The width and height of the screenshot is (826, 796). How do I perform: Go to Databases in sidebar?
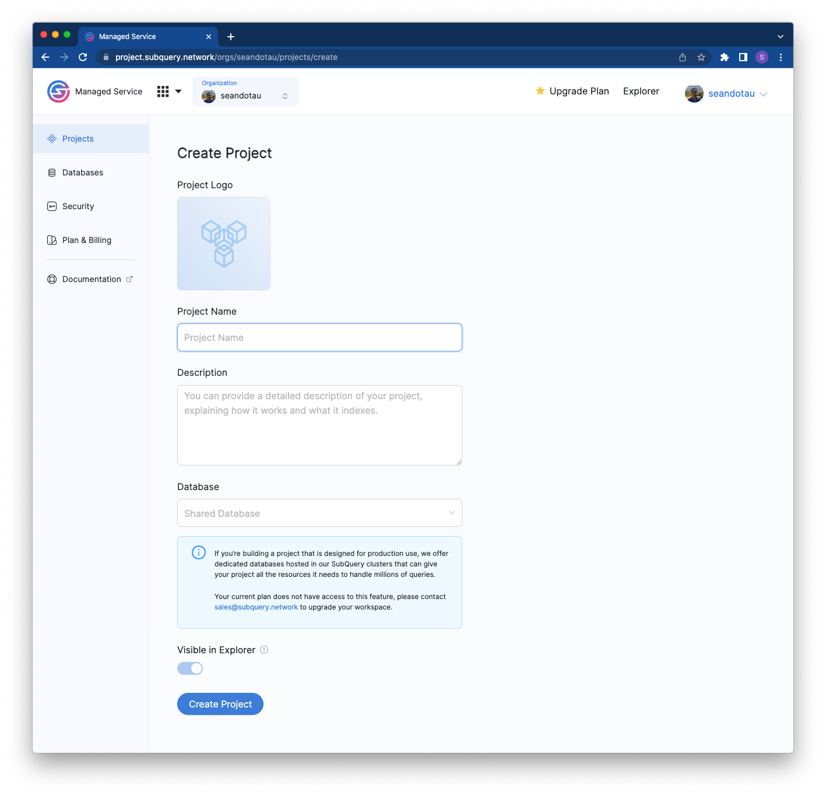click(82, 172)
